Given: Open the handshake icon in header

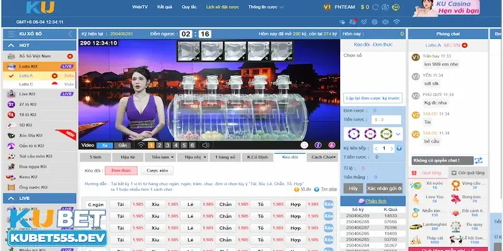Looking at the screenshot, I should [364, 22].
